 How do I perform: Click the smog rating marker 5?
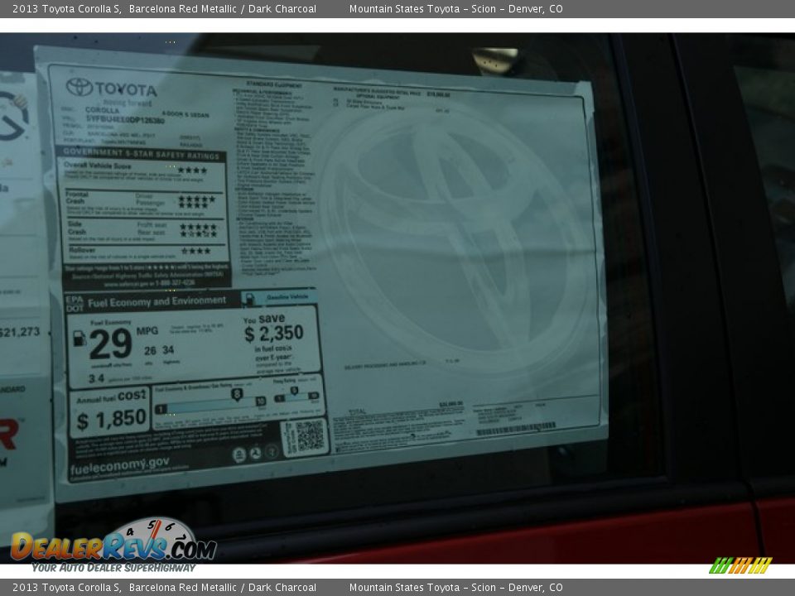click(x=294, y=391)
